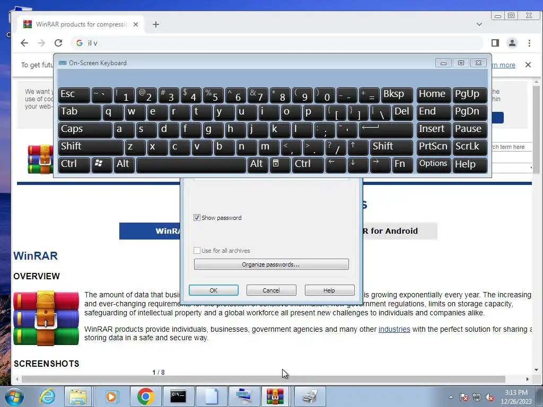
Task: Click the Chrome address bar
Action: click(x=277, y=43)
